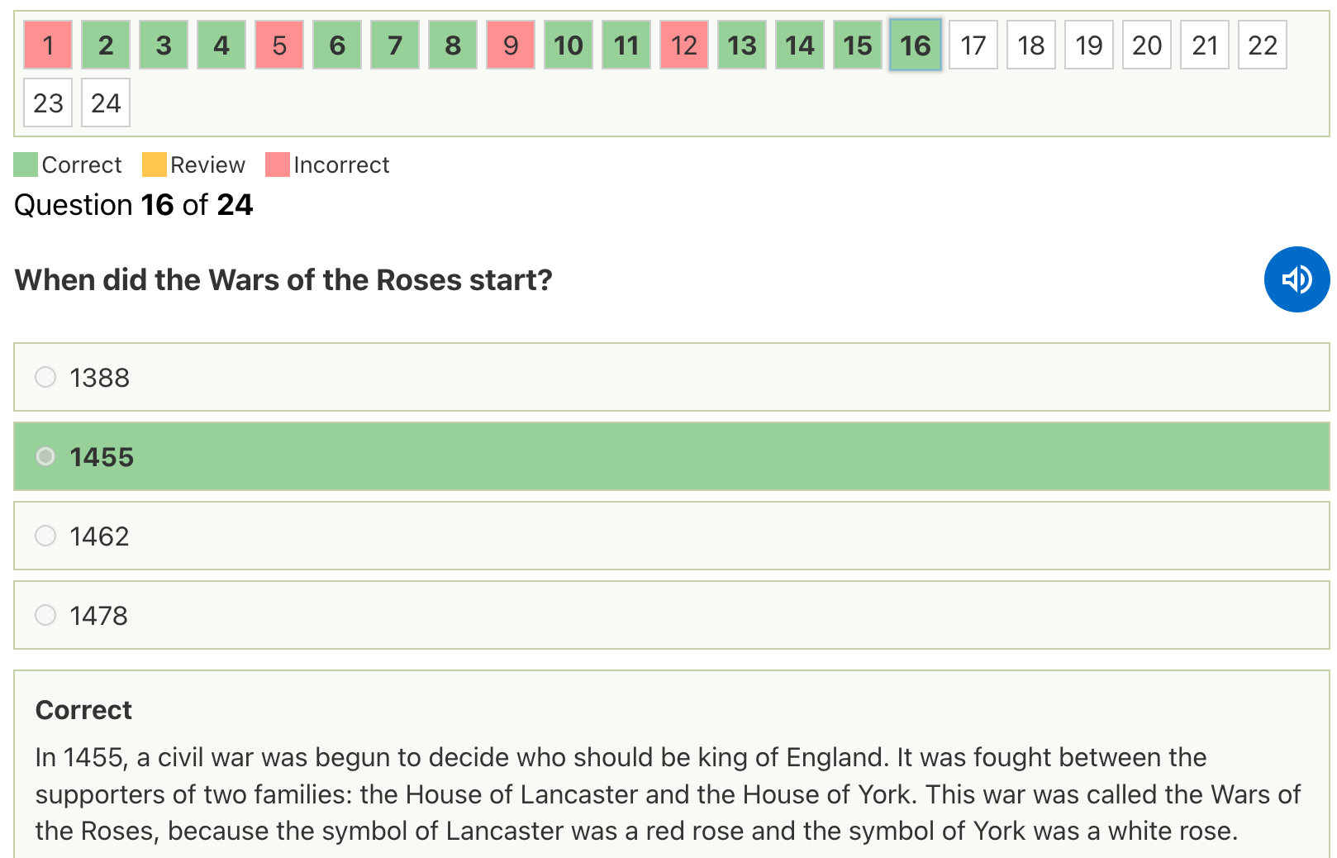Go to question 20
The image size is (1337, 858).
click(x=1147, y=45)
